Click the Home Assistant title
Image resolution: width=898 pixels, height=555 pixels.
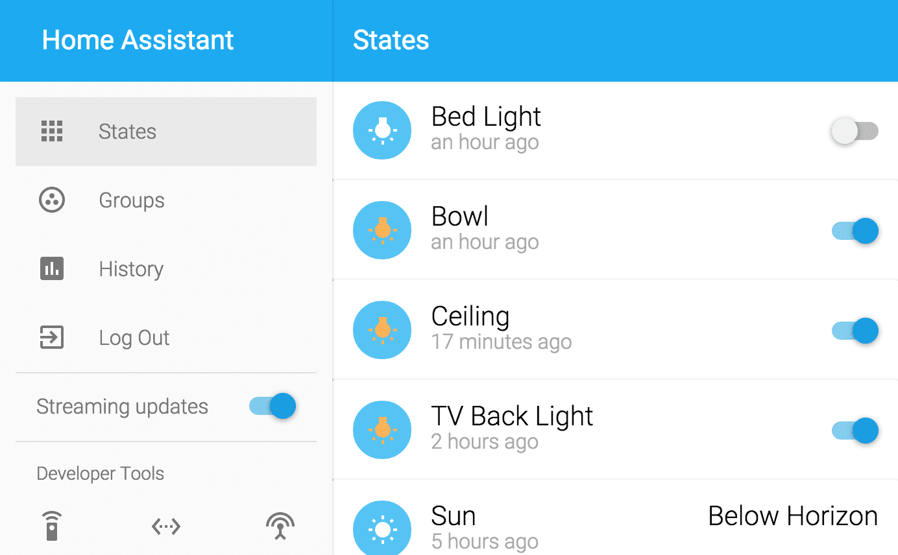[138, 40]
